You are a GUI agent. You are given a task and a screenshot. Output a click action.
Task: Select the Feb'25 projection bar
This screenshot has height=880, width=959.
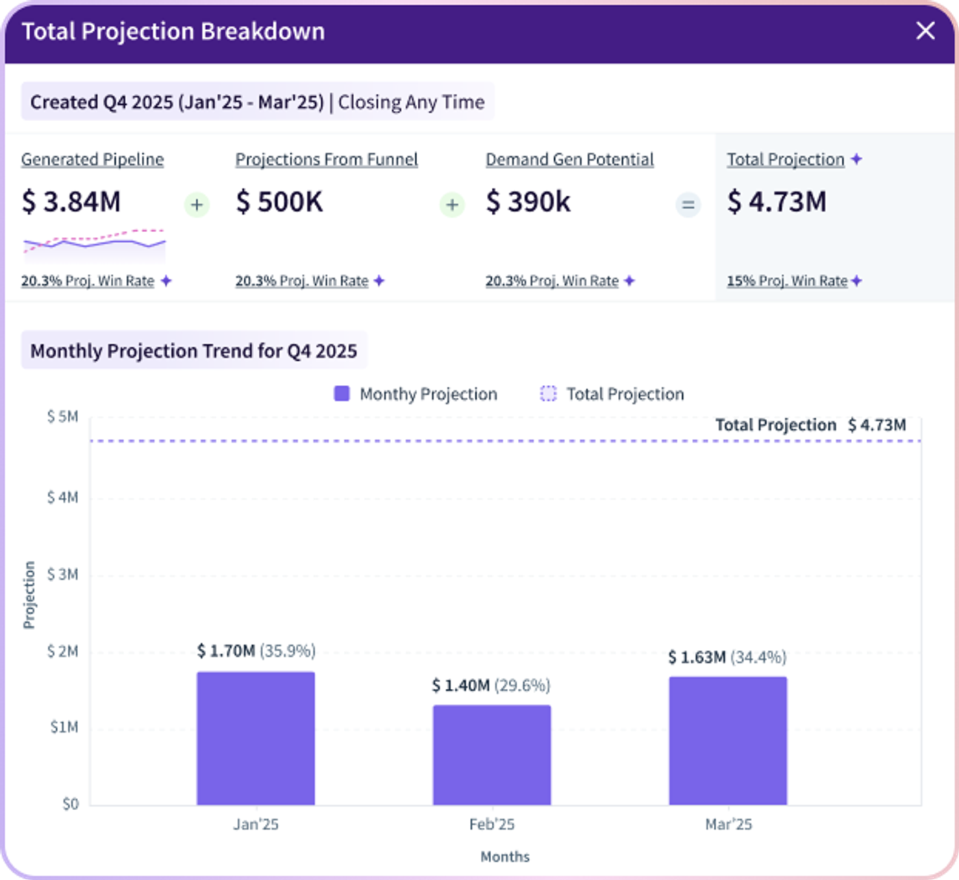tap(492, 755)
